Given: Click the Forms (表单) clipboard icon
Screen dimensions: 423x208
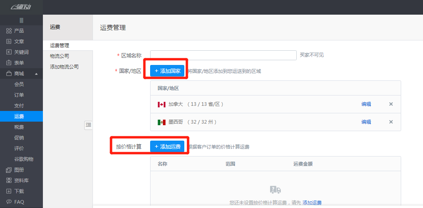Looking at the screenshot, I should click(x=9, y=63).
